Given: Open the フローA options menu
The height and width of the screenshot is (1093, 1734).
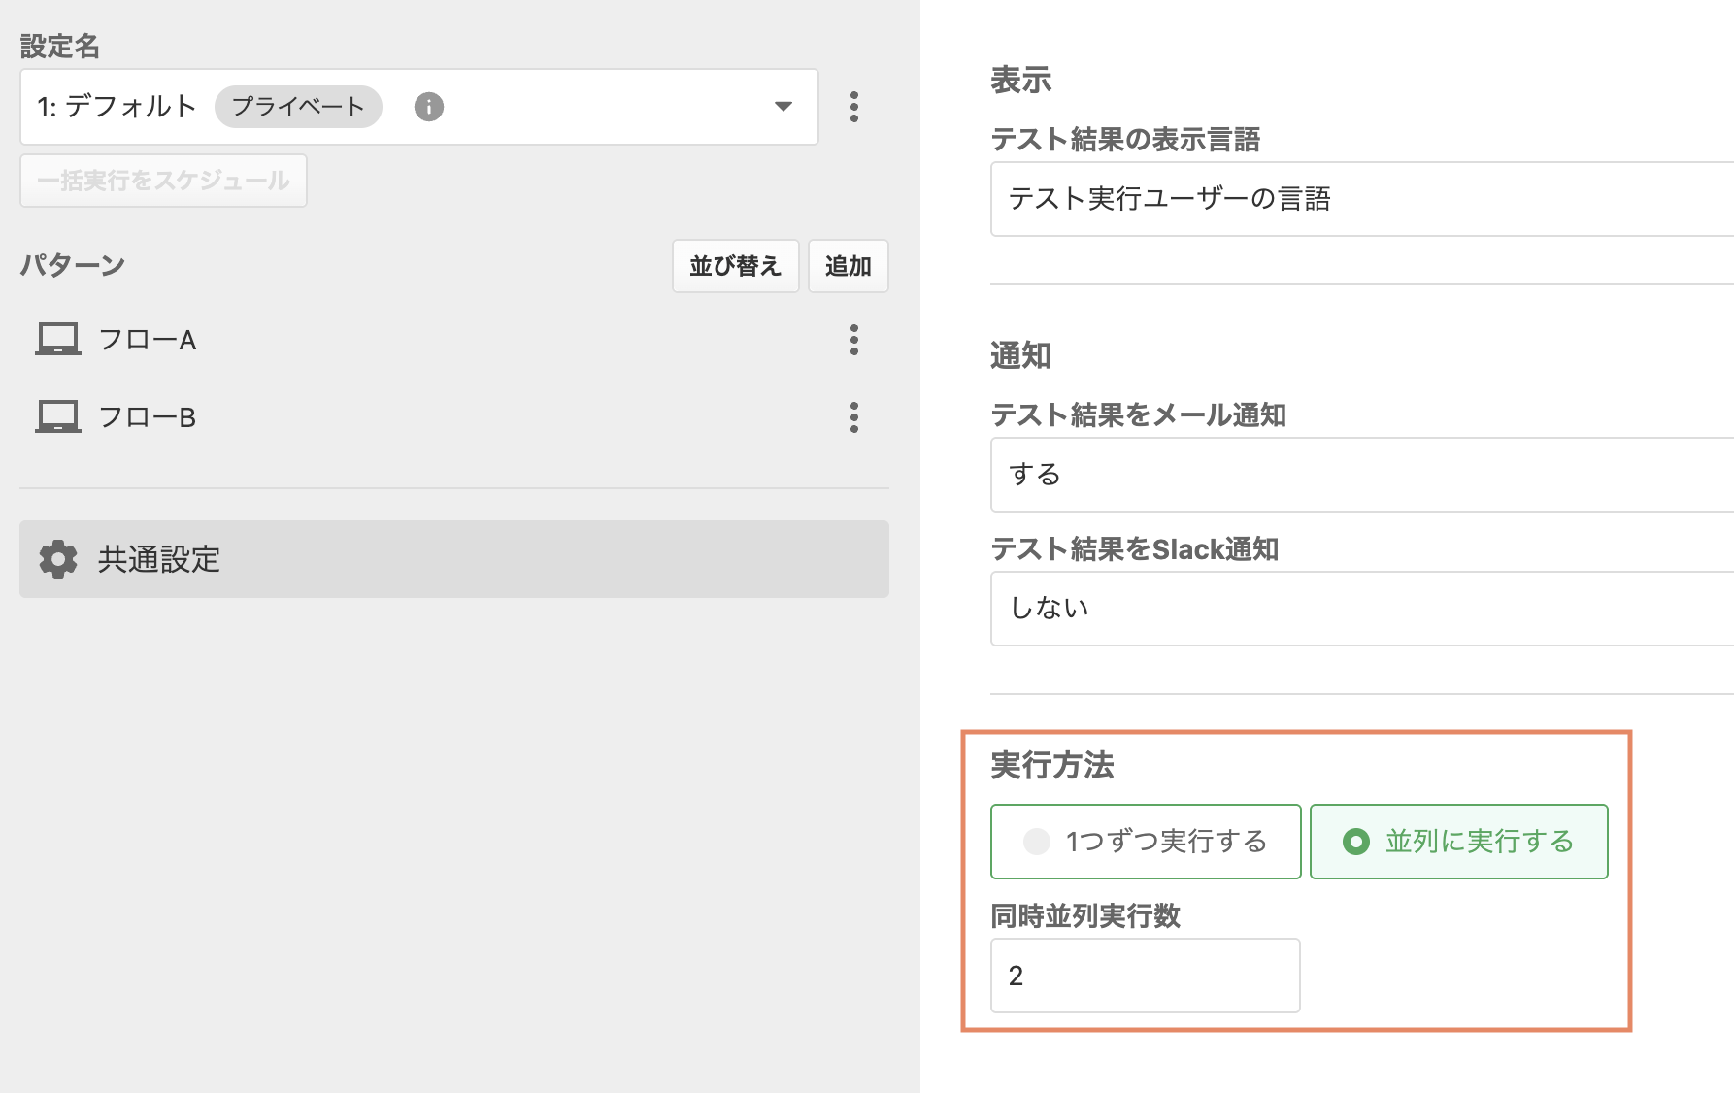Looking at the screenshot, I should (854, 340).
